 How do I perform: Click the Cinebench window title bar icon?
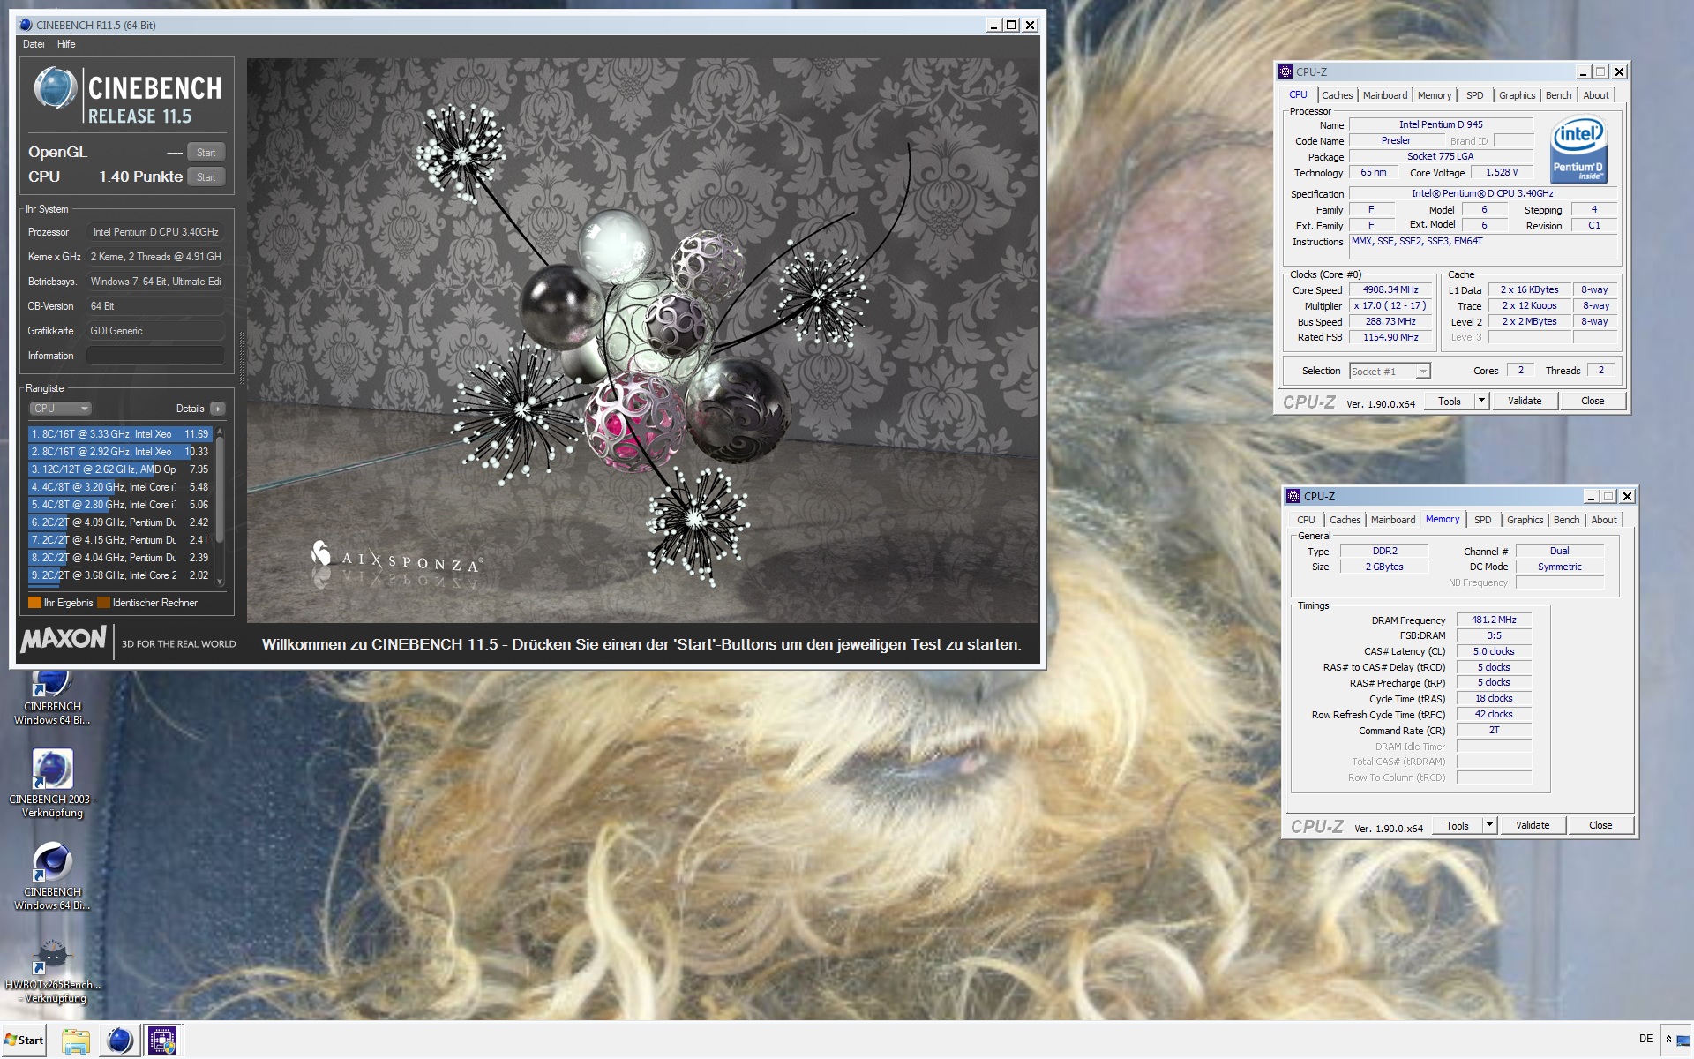pos(26,25)
